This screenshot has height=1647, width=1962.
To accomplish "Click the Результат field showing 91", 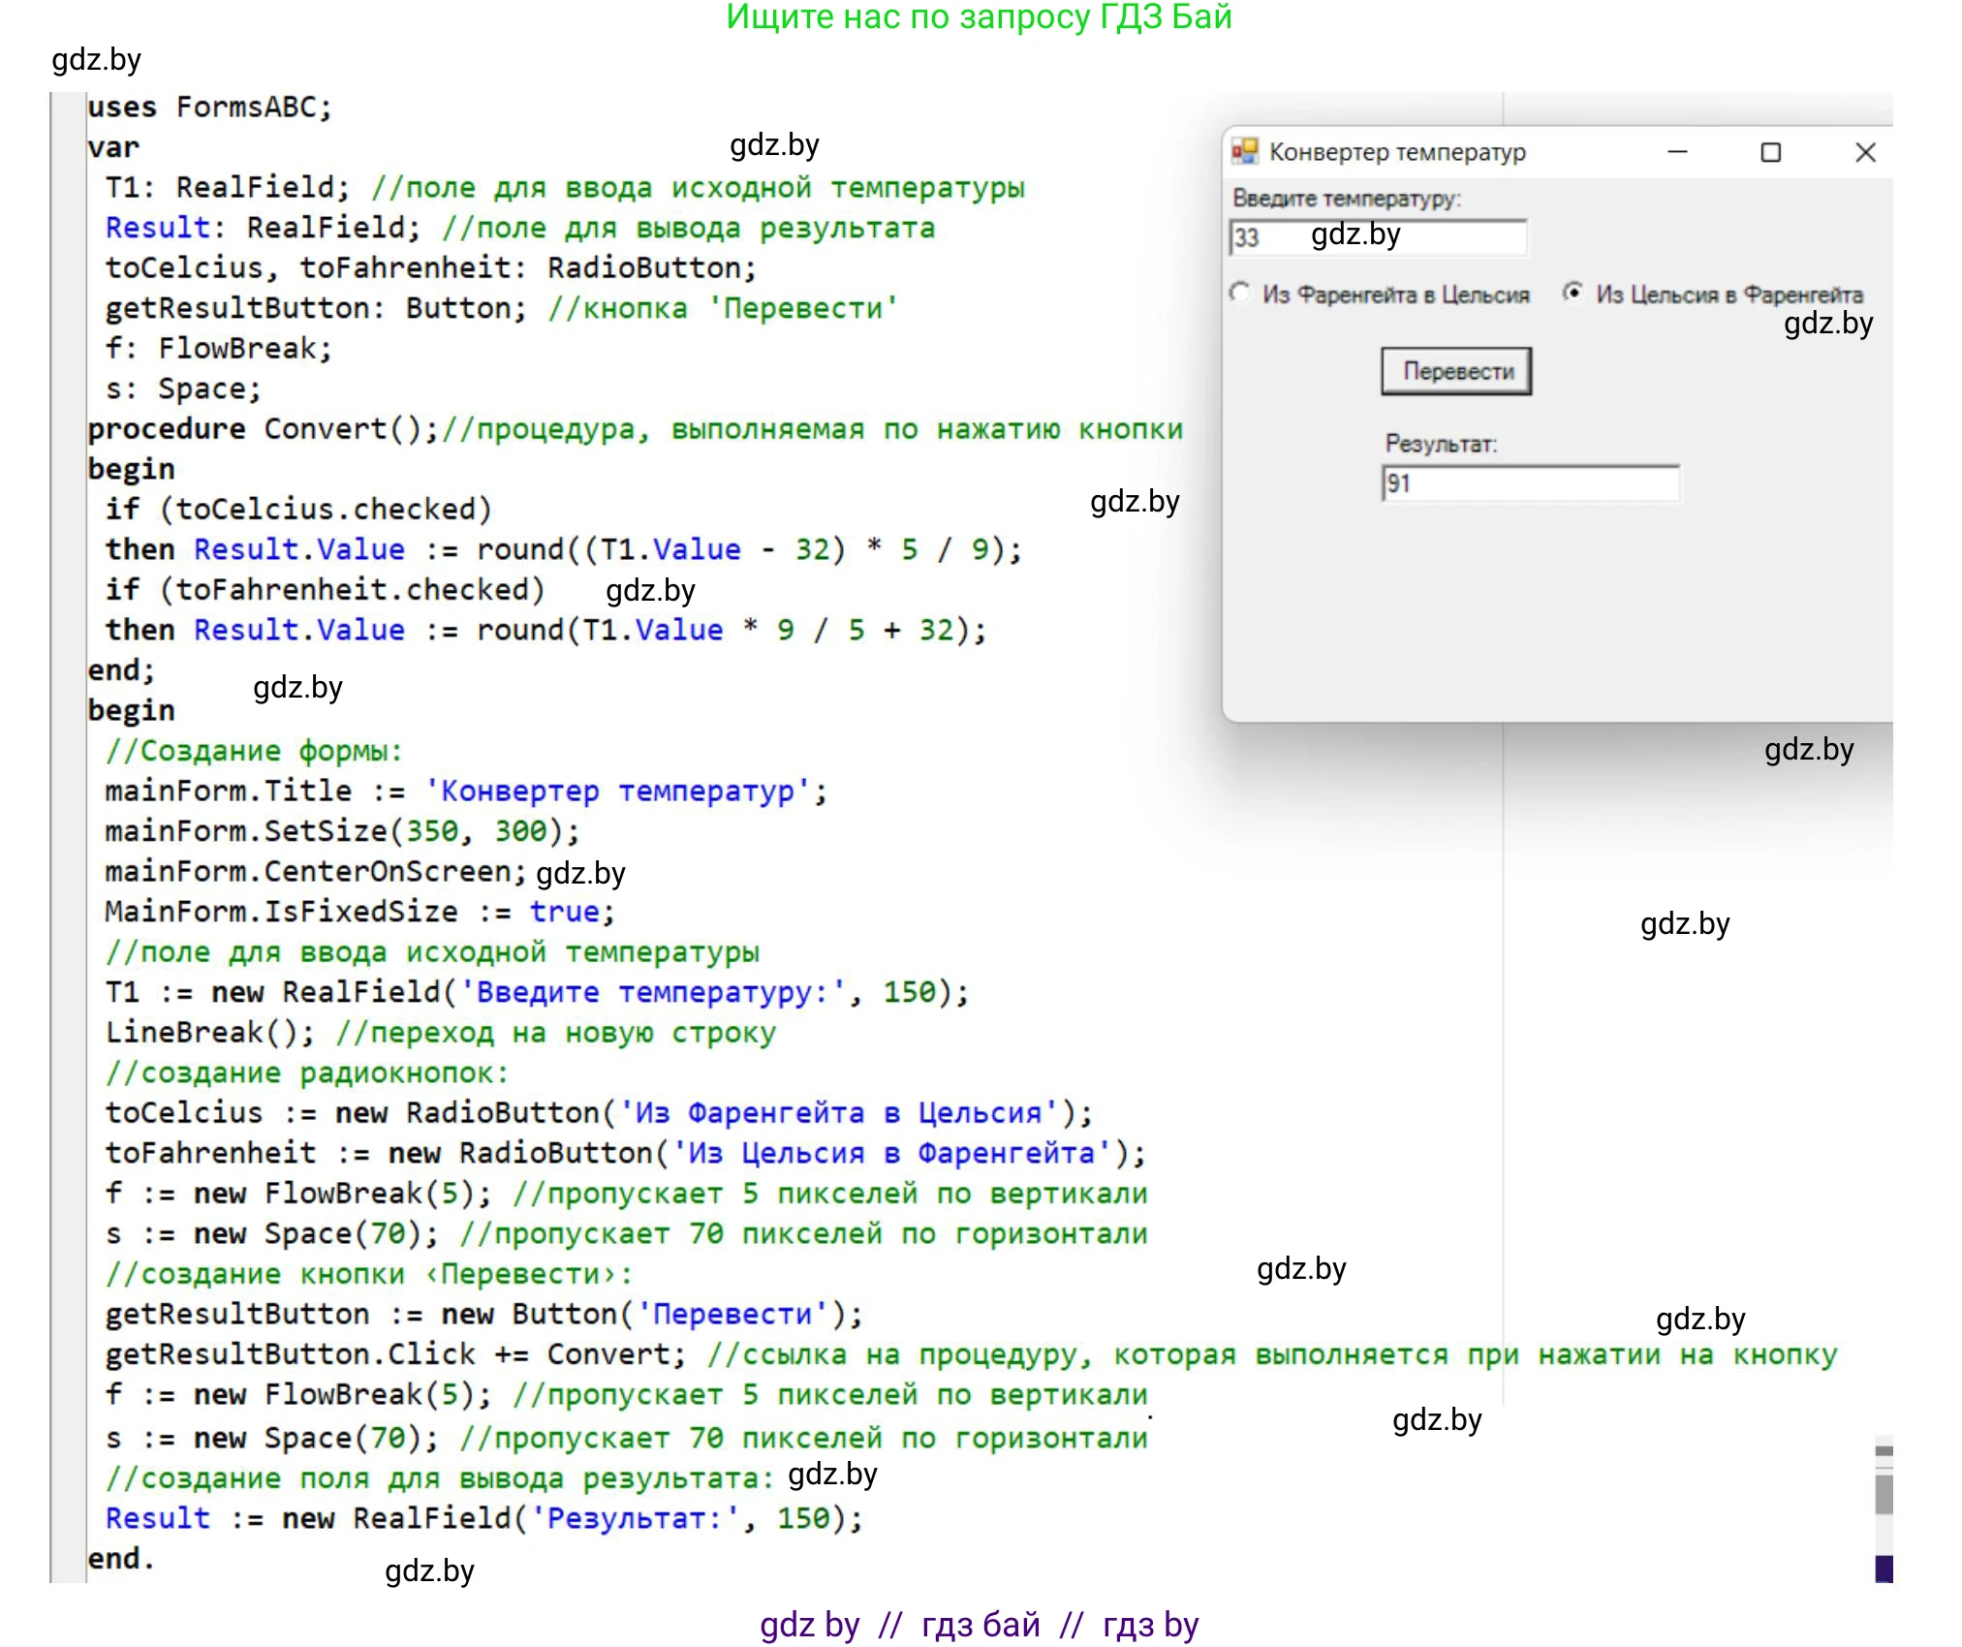I will click(x=1531, y=483).
